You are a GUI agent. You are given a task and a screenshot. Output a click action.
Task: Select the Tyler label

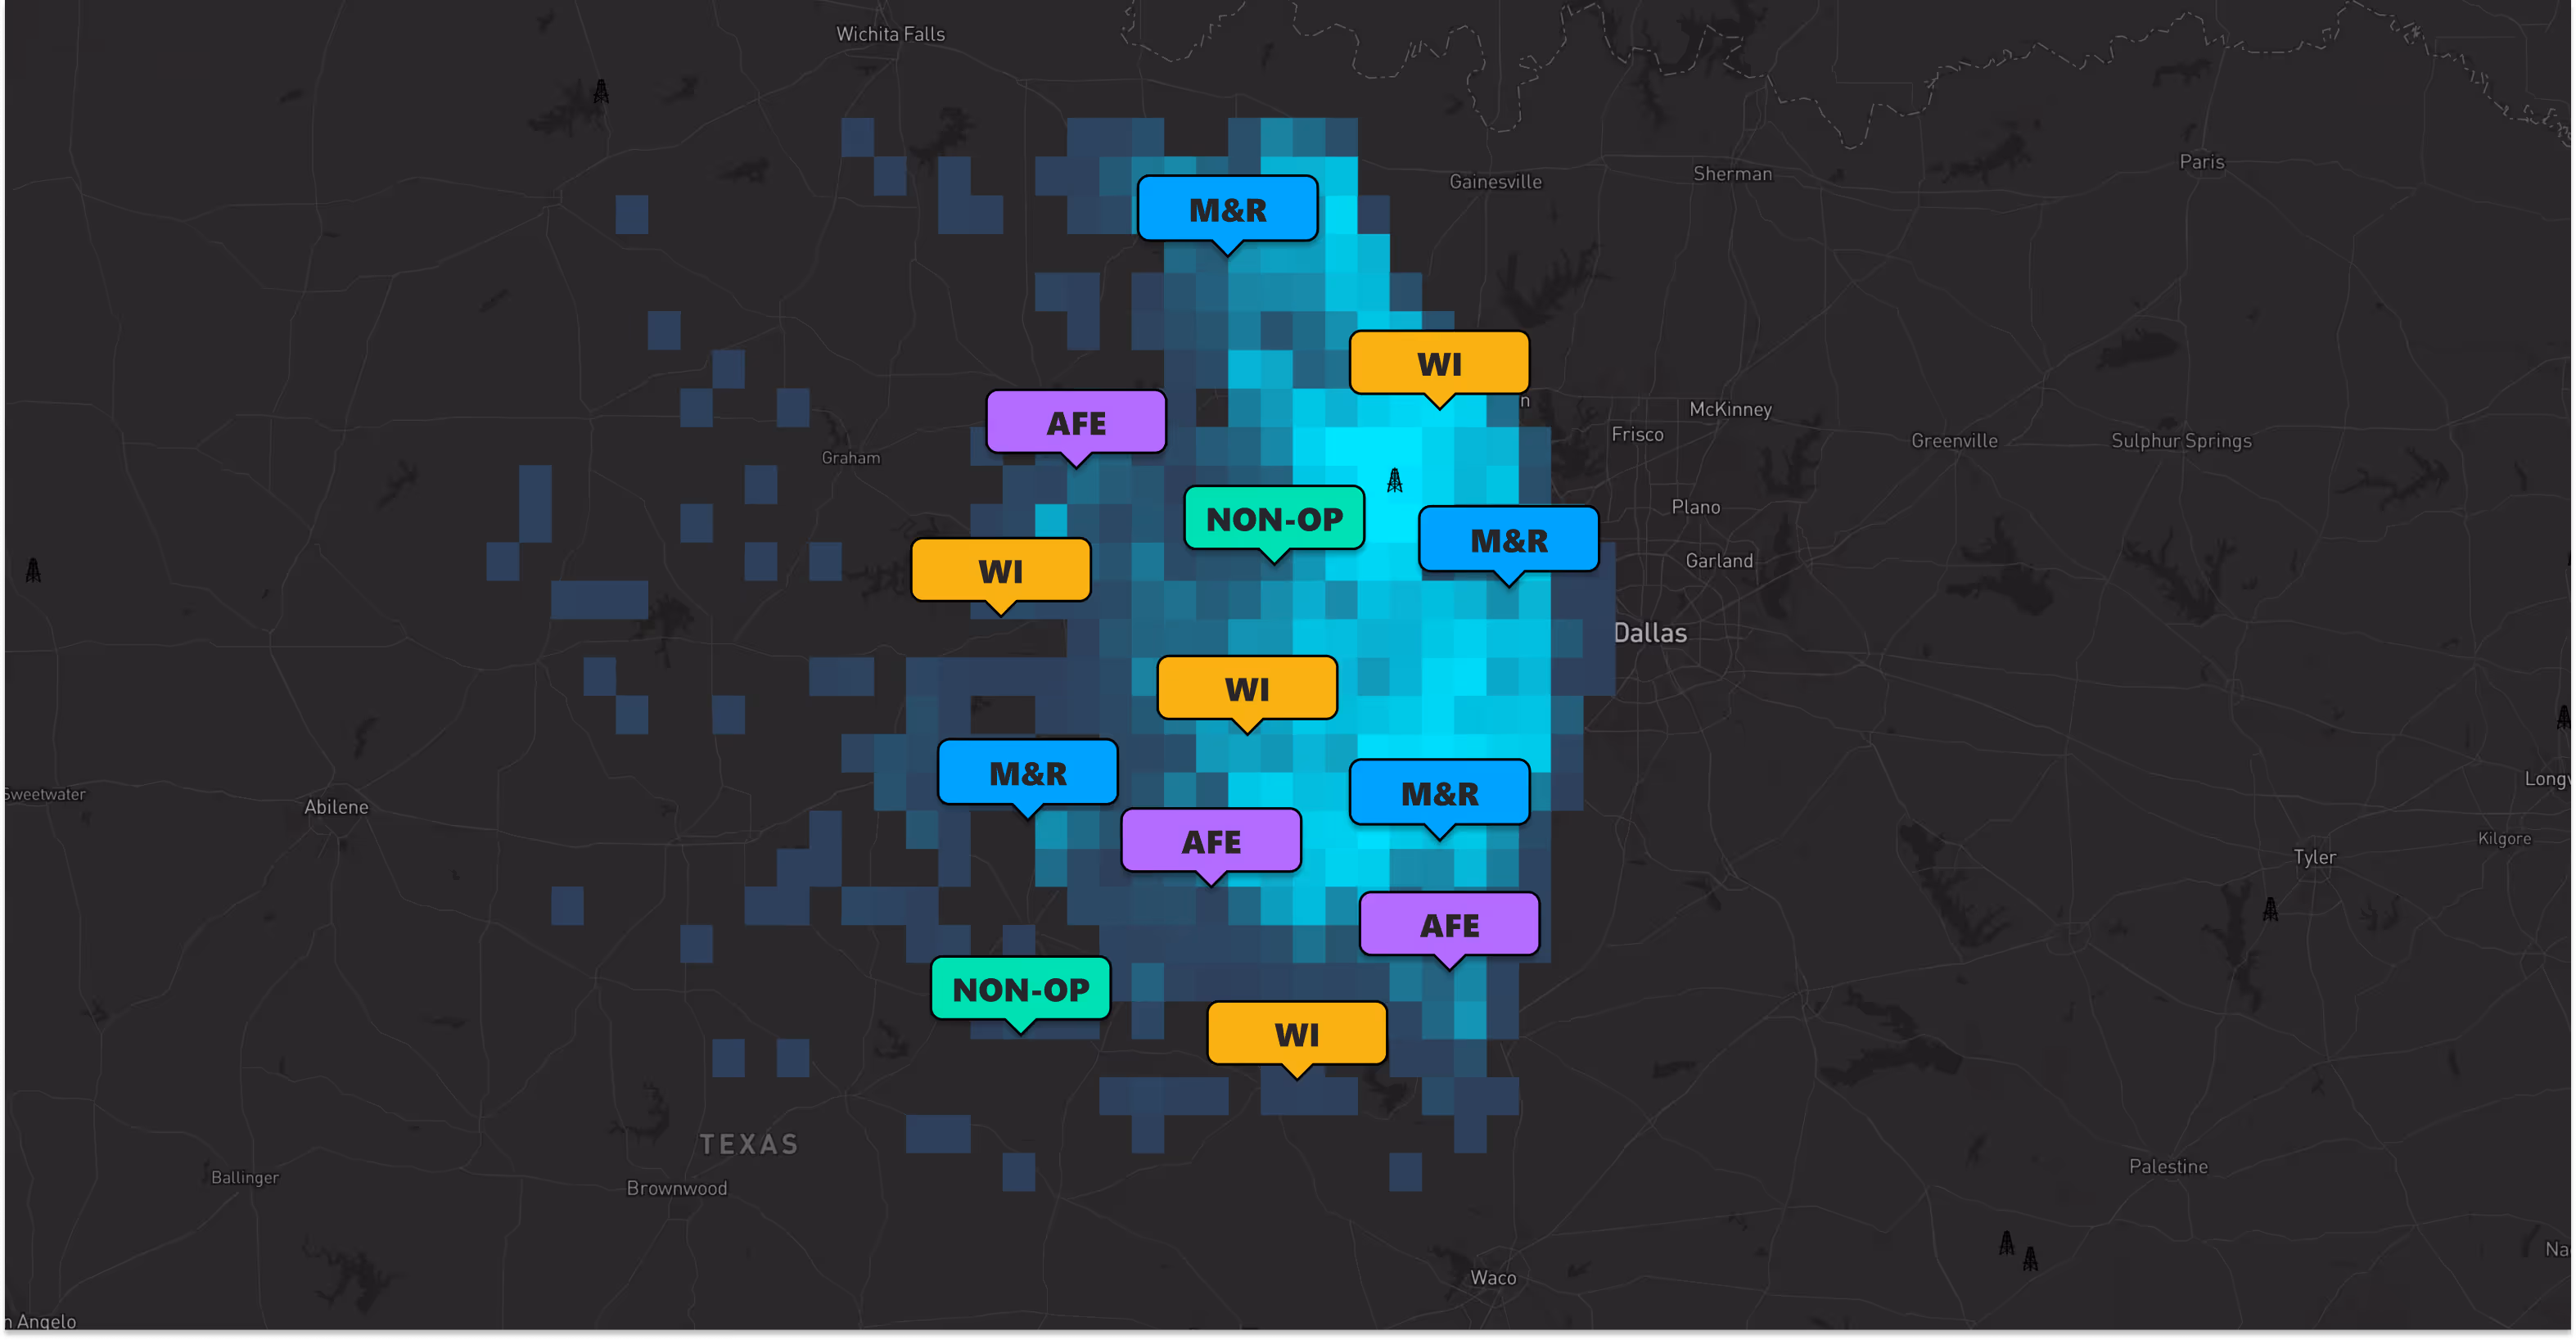[2314, 857]
